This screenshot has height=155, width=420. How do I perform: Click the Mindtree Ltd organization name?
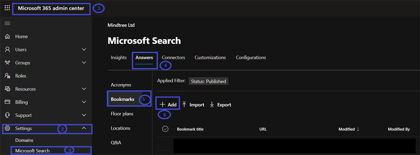coord(121,25)
